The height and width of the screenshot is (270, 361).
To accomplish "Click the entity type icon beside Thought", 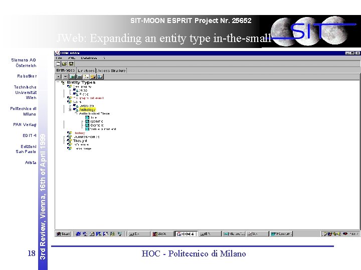I will coord(69,140).
